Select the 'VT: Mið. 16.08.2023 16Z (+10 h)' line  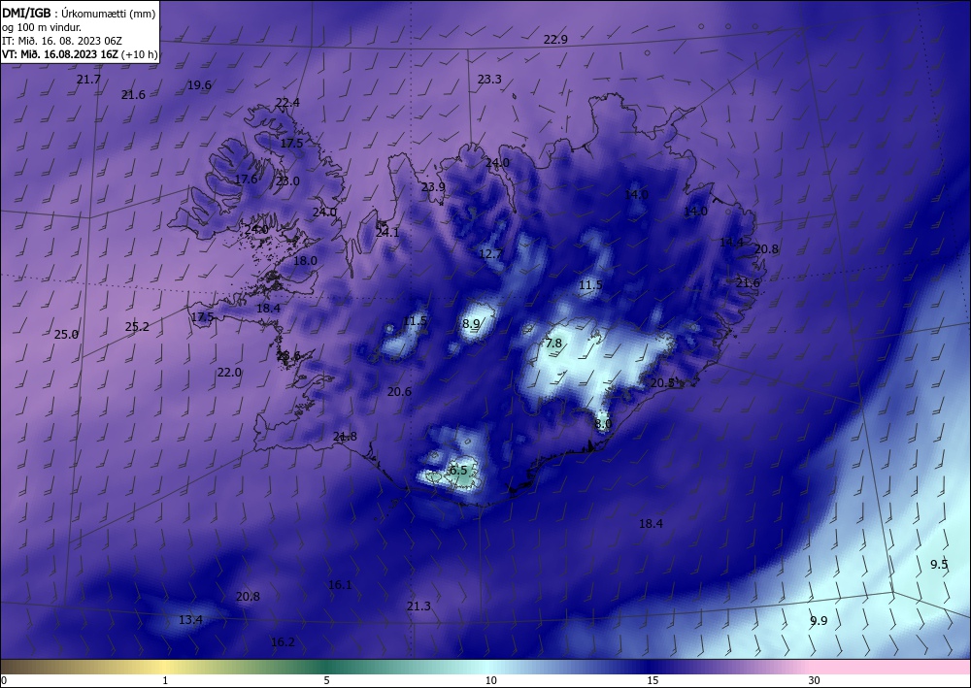pos(80,54)
